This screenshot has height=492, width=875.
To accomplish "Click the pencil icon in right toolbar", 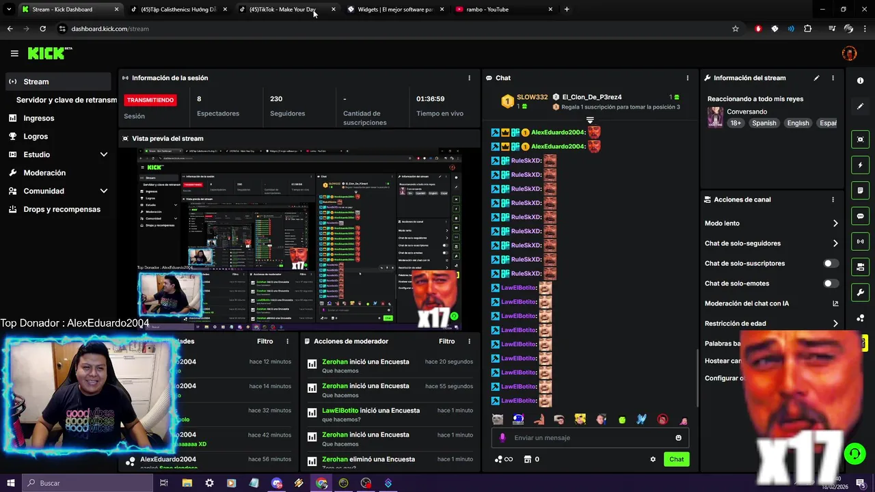I will (860, 107).
